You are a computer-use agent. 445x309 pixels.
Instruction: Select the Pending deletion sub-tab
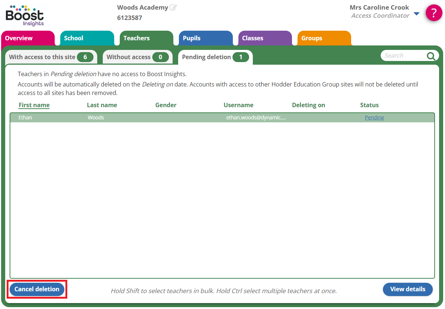215,57
